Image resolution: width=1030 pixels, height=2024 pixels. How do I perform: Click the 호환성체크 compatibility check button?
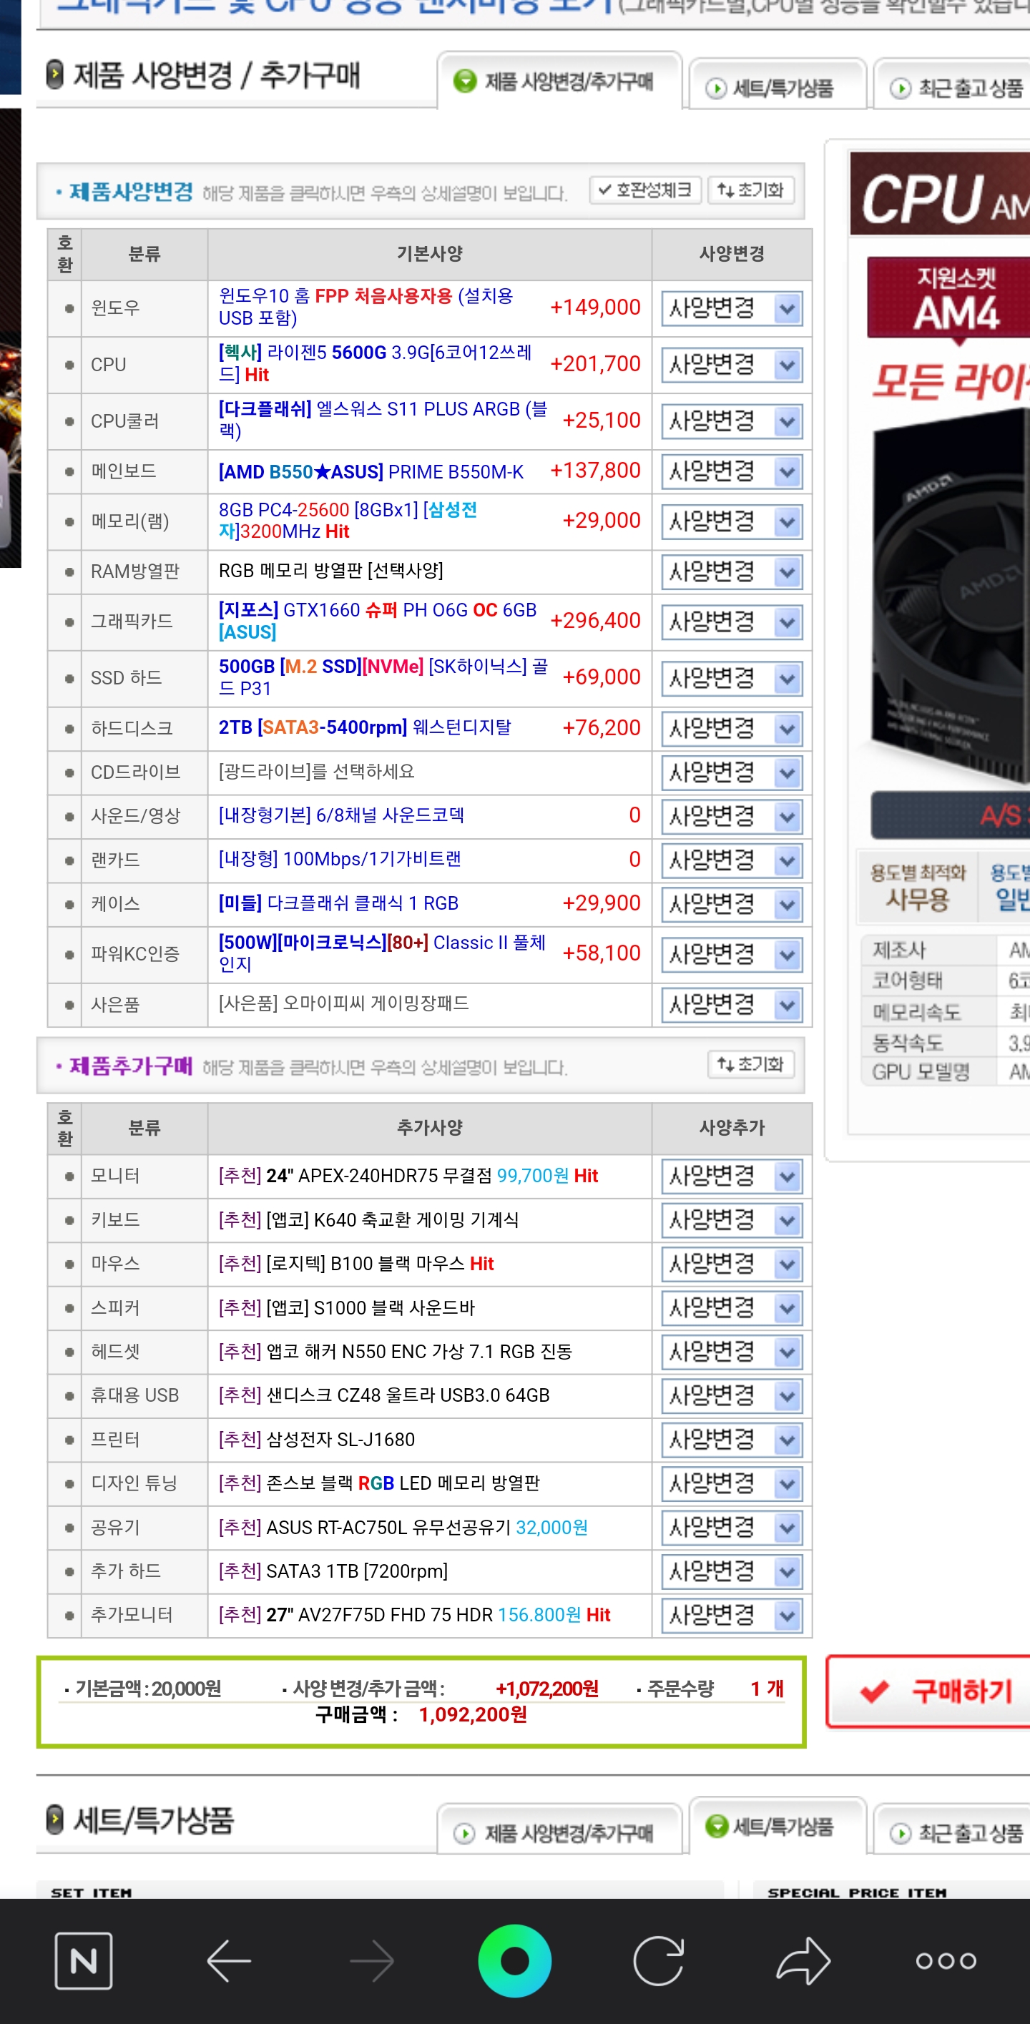click(x=645, y=190)
